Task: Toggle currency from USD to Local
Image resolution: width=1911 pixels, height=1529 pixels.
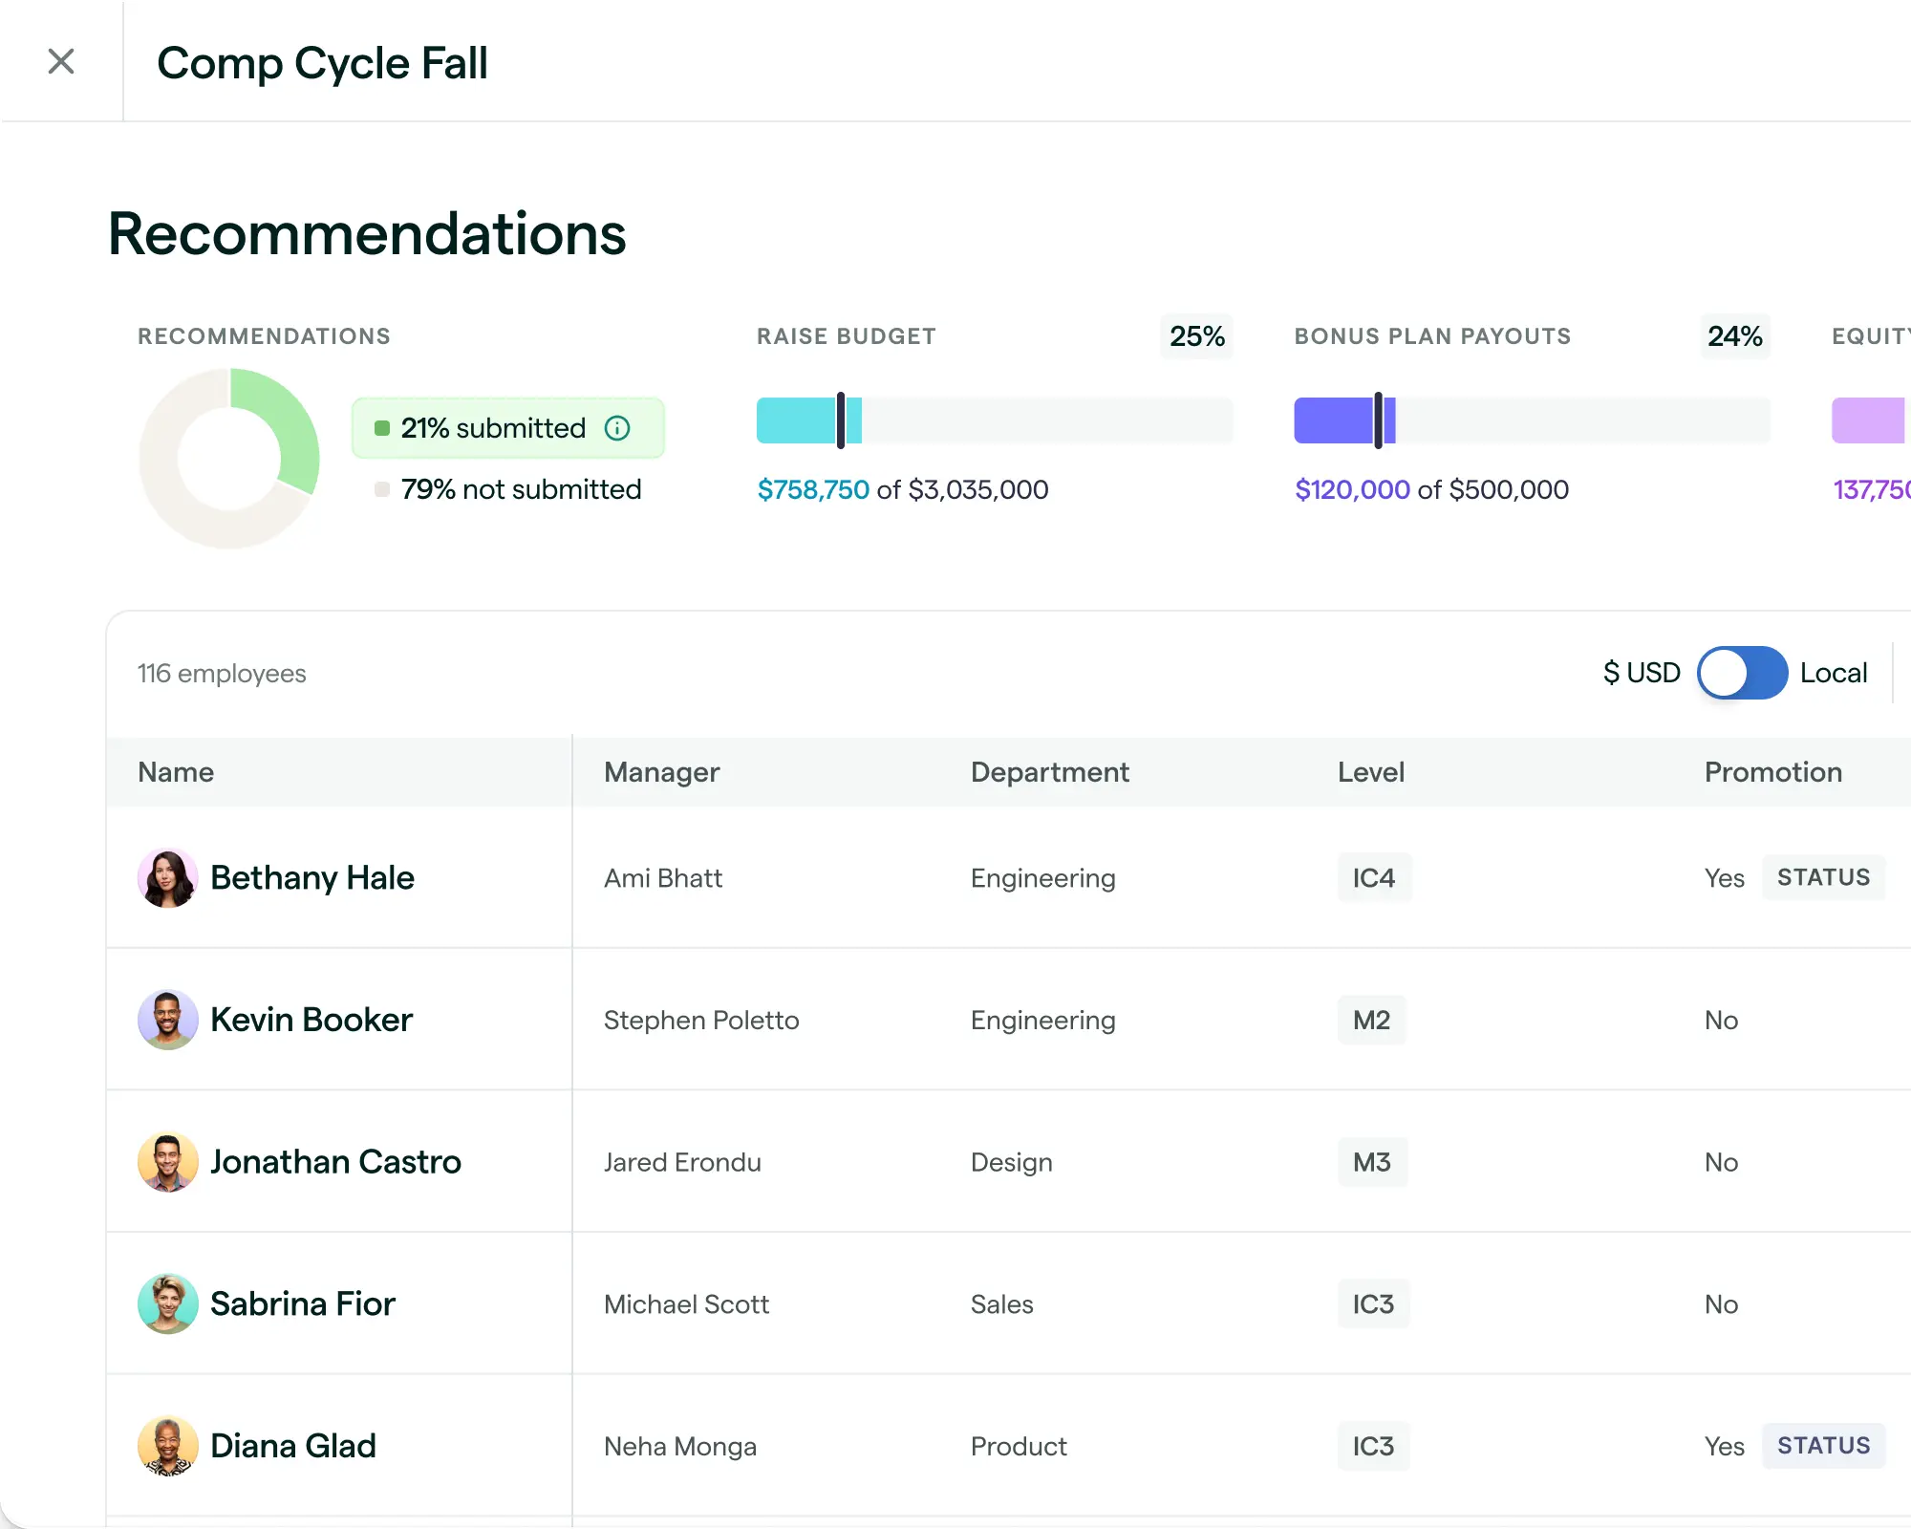Action: (1741, 673)
